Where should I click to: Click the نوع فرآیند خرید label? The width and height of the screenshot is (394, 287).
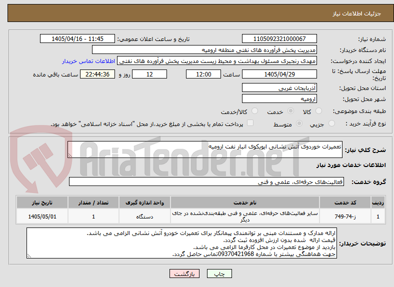coord(366,123)
